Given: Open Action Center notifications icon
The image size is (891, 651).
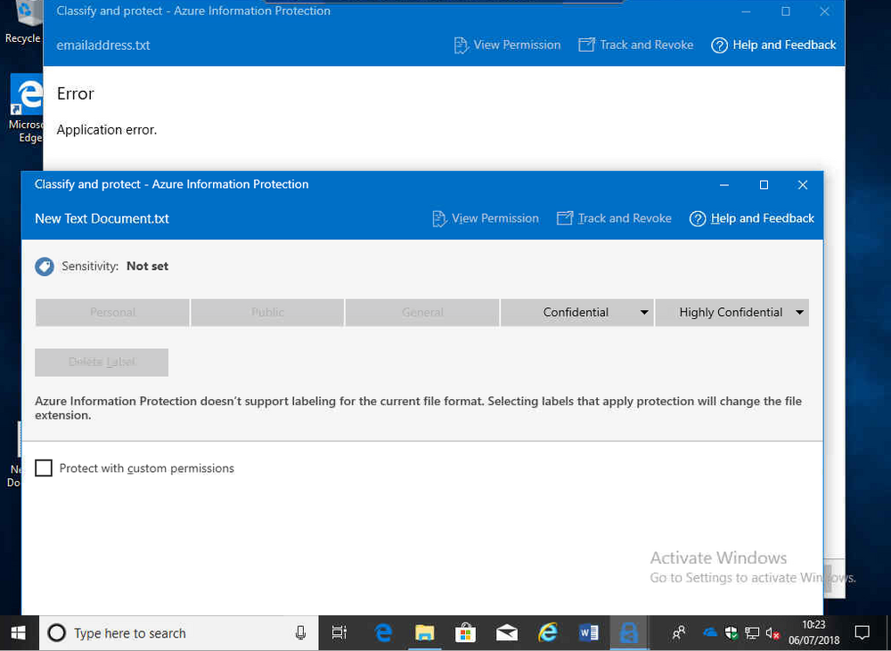Looking at the screenshot, I should [x=862, y=633].
